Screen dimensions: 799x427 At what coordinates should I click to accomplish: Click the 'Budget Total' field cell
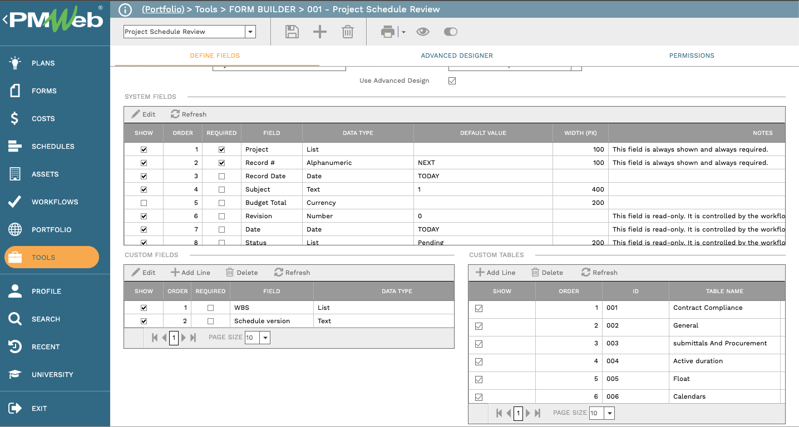point(272,203)
